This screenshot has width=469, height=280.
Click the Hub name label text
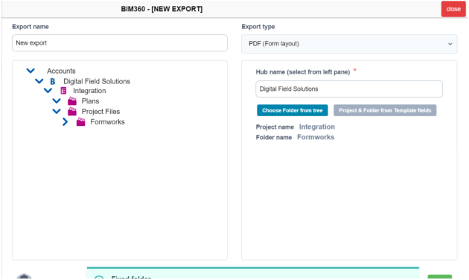pos(303,72)
